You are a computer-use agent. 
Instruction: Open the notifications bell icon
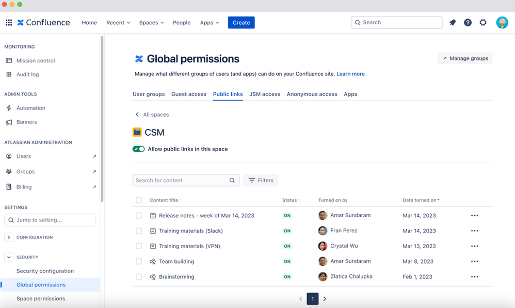[x=453, y=22]
